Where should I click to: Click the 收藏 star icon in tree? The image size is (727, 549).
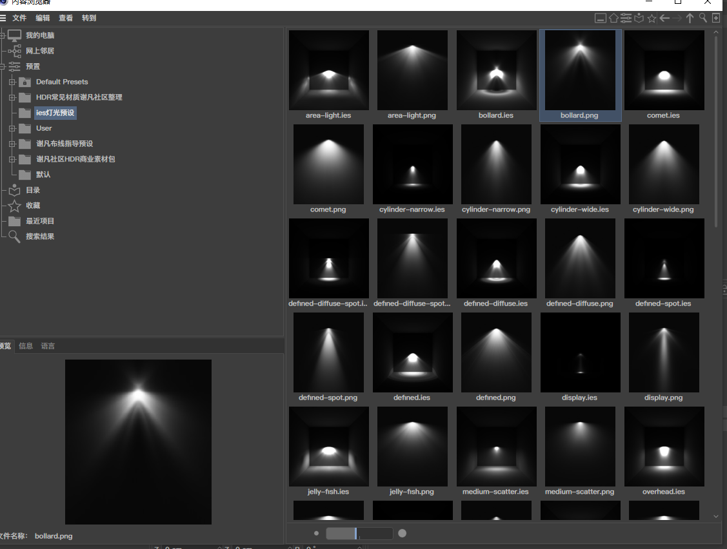(x=14, y=206)
